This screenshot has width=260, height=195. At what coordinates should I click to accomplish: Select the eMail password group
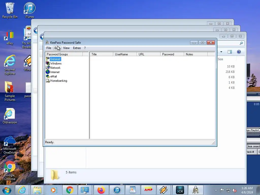[54, 76]
